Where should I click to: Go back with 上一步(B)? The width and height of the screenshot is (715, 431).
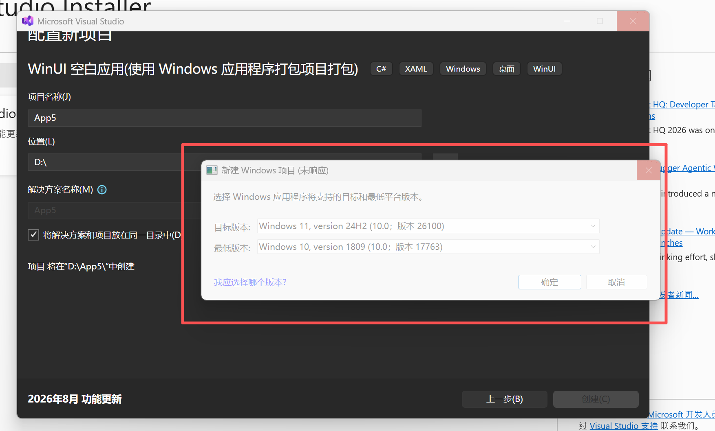click(504, 399)
